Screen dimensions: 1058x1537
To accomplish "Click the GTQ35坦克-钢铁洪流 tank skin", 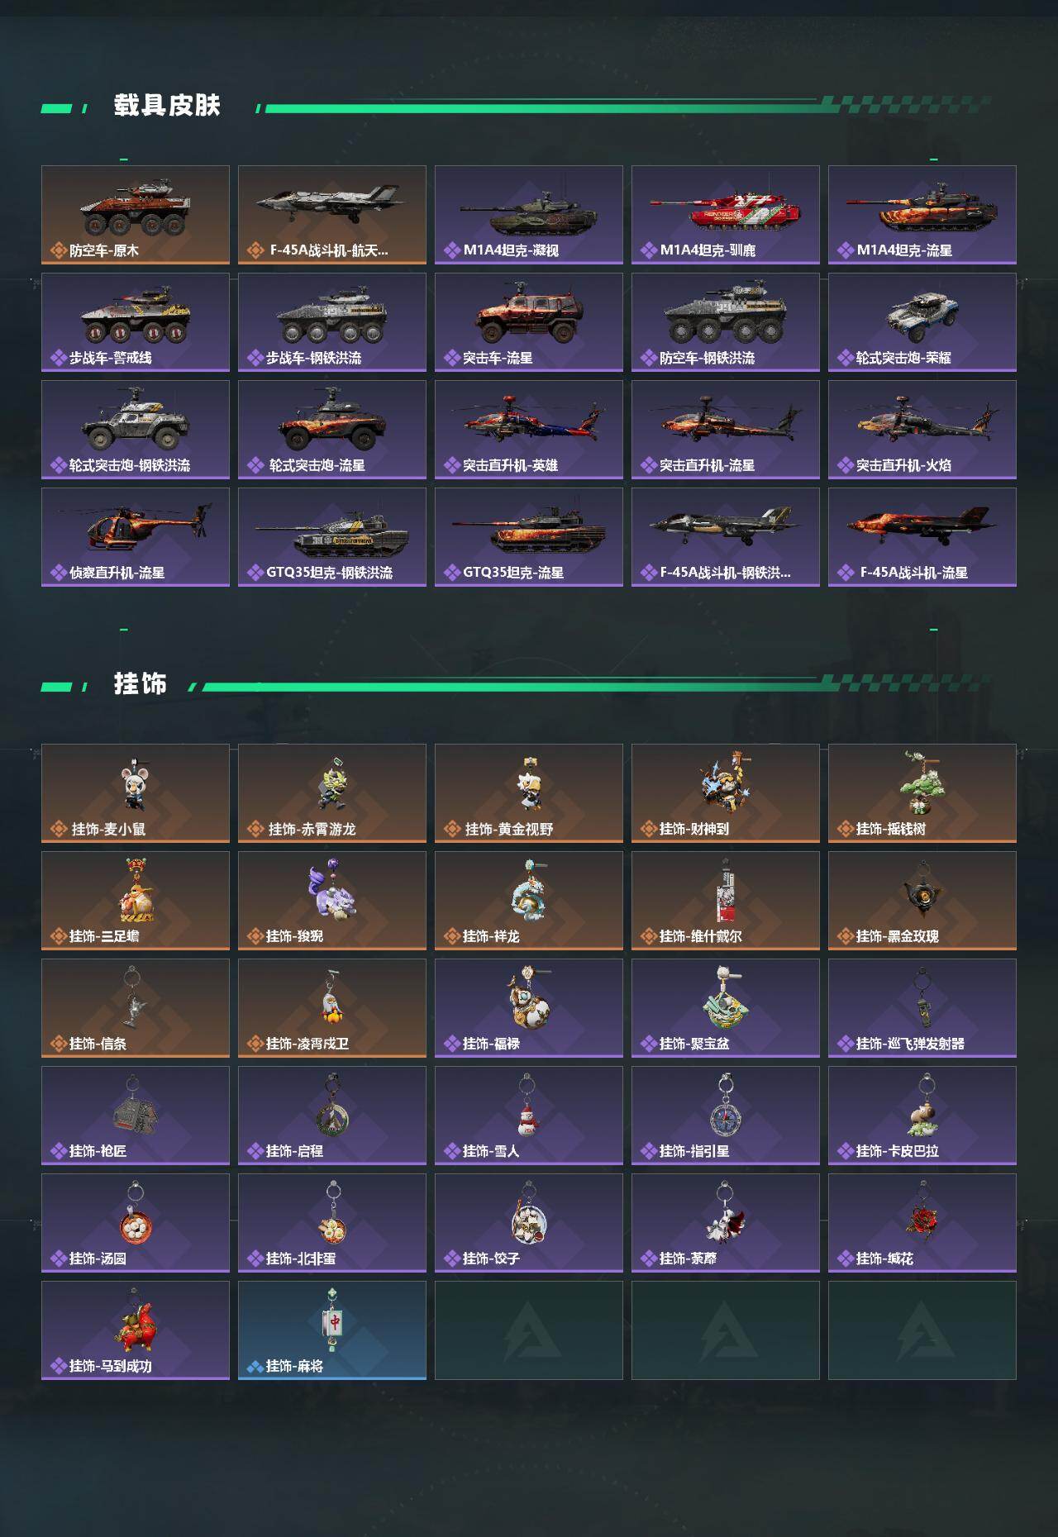I will click(x=332, y=537).
